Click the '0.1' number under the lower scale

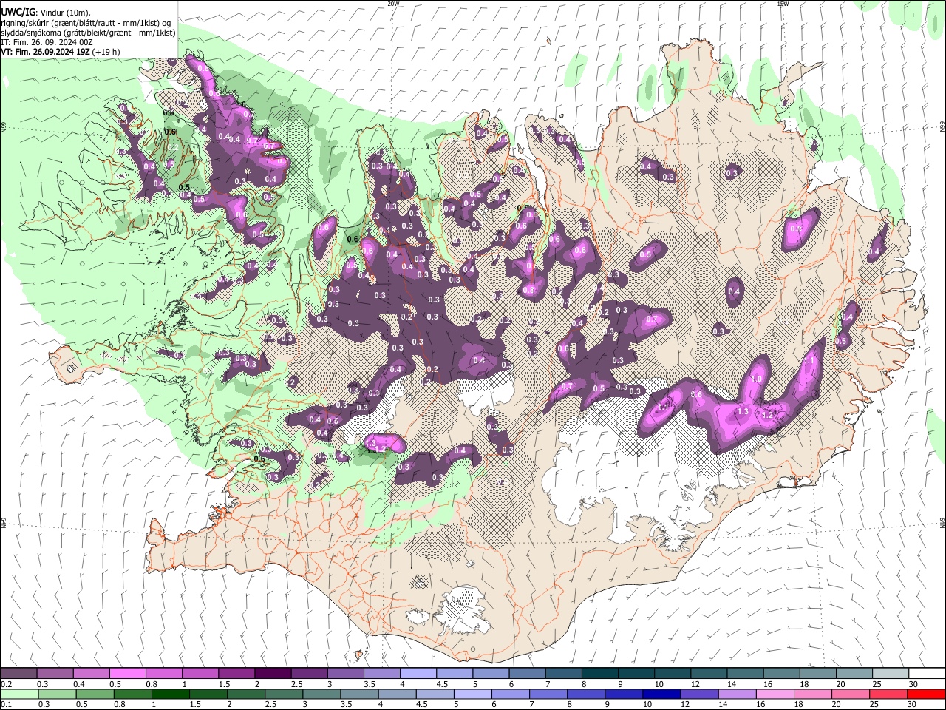(x=6, y=704)
